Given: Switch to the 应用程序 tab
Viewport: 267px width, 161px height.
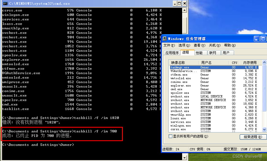Looking at the screenshot, I should coord(172,53).
